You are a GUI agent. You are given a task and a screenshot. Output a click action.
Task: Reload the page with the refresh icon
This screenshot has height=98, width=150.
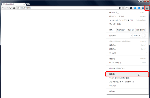[x=10, y=8]
